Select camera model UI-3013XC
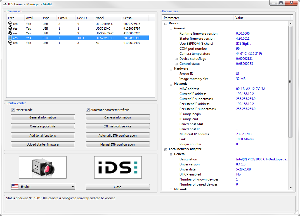Screen dimensions: 300x216 pos(103,29)
